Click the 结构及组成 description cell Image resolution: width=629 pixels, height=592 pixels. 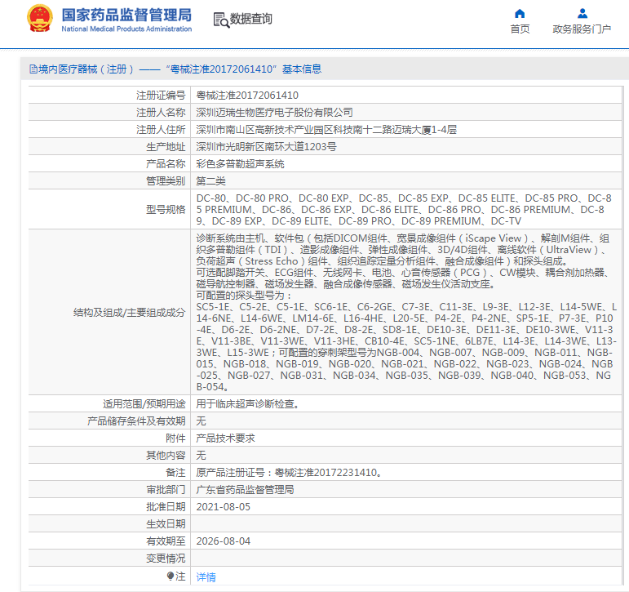tap(406, 313)
